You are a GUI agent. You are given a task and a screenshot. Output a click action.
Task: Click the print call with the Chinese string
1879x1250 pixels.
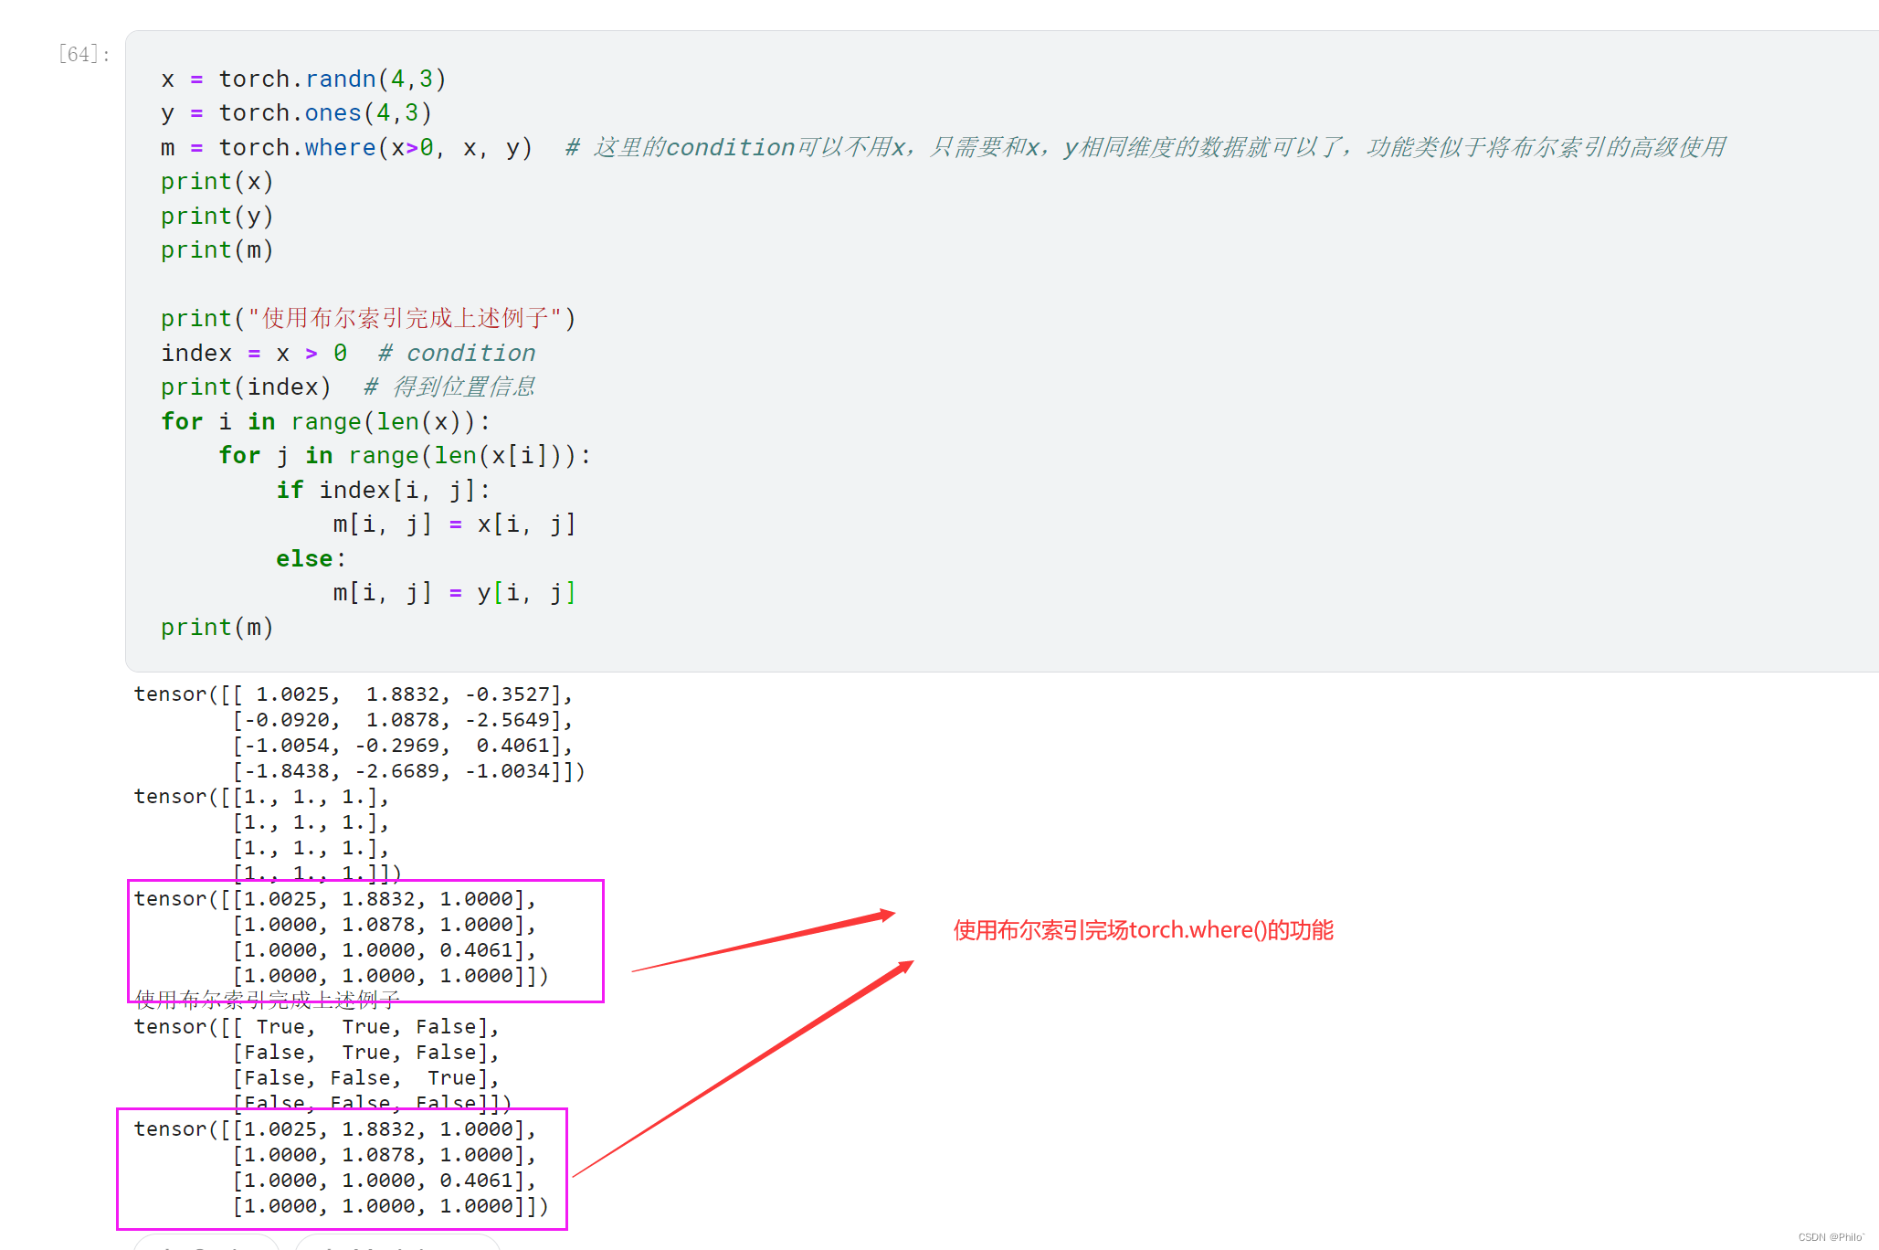point(369,318)
